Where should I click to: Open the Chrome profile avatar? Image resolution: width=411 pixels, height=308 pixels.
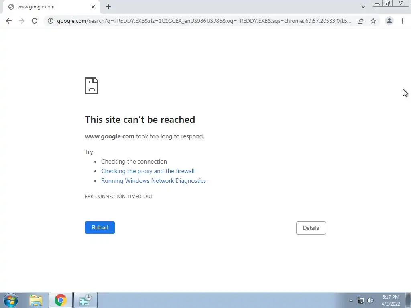coord(389,21)
